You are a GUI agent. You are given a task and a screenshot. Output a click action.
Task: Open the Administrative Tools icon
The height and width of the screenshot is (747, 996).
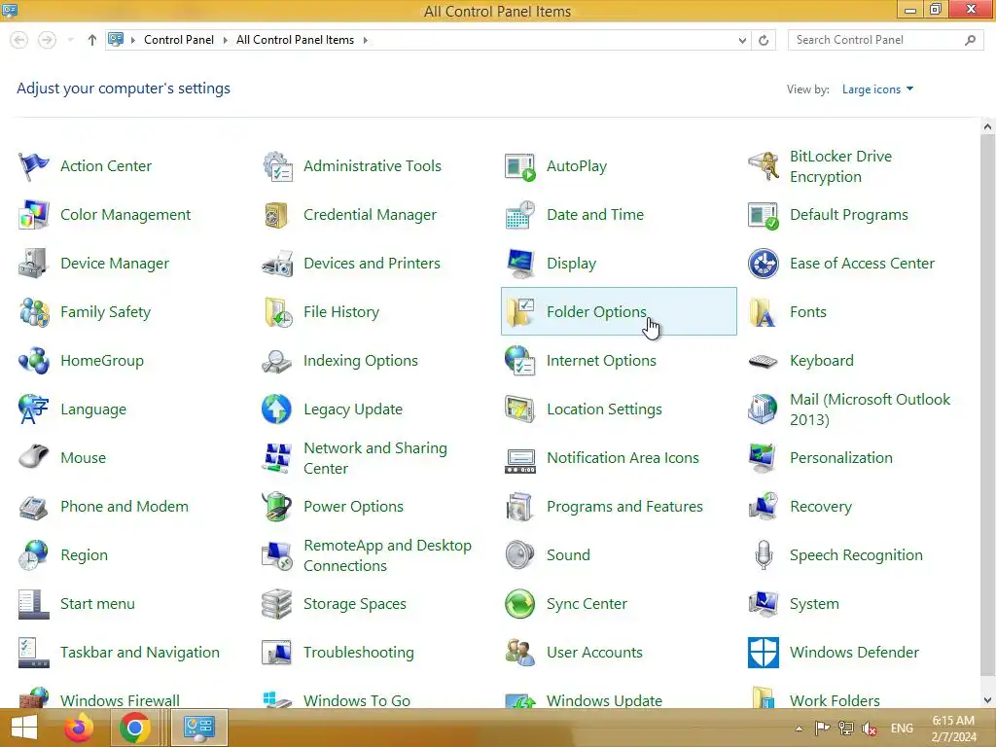277,166
